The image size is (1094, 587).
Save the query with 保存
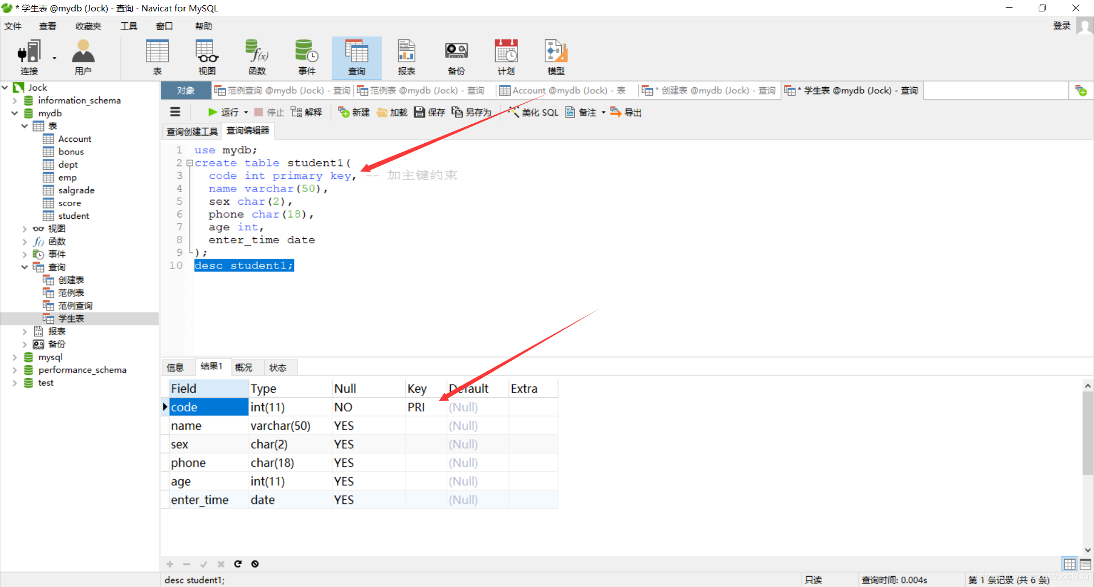(430, 112)
